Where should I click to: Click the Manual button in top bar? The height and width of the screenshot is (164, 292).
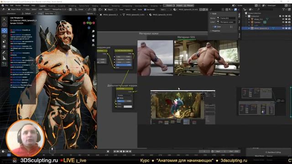pos(189,5)
